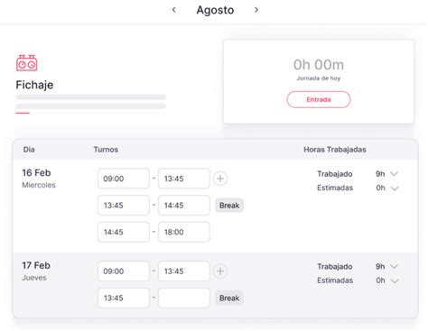Click the Fichaje time clock icon
The image size is (428, 331).
(x=27, y=63)
